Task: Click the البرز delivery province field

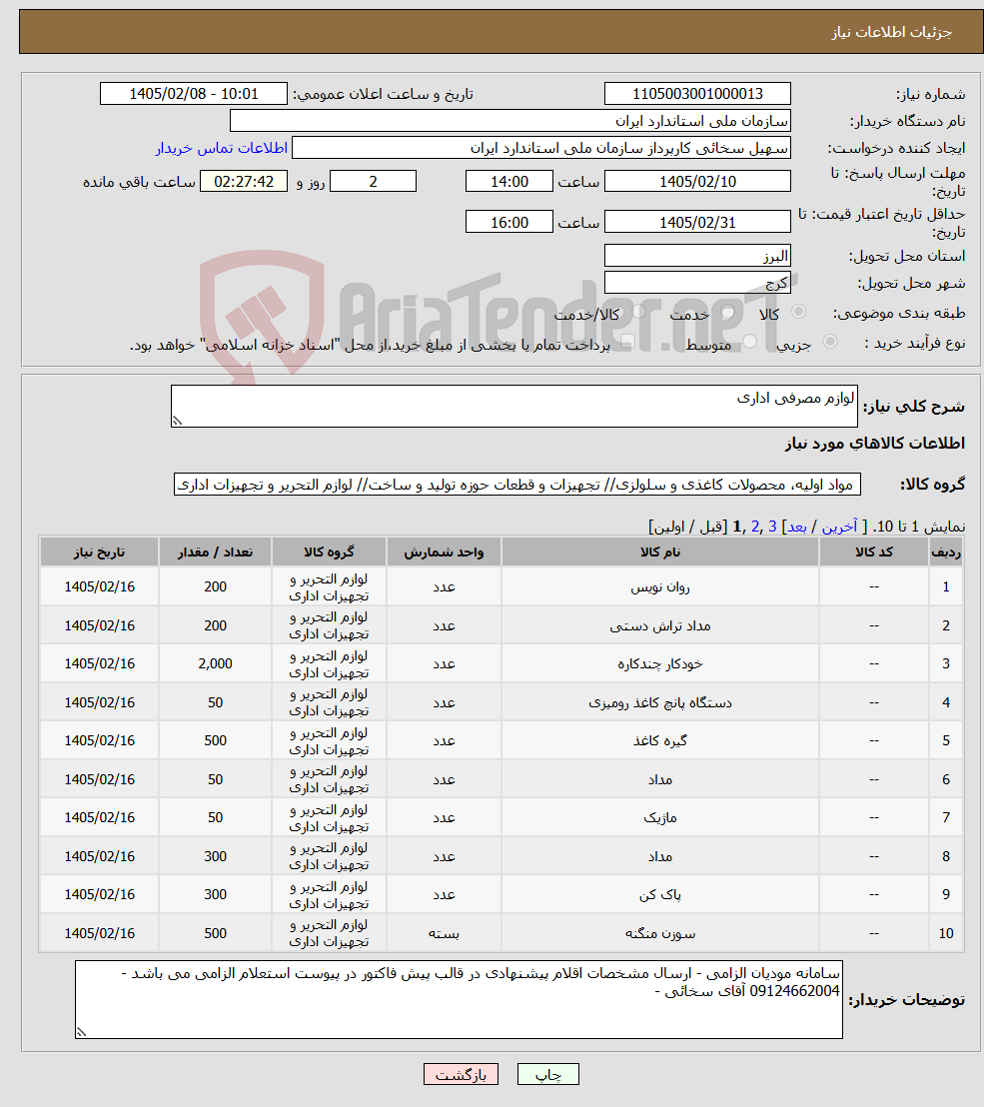Action: click(x=697, y=256)
